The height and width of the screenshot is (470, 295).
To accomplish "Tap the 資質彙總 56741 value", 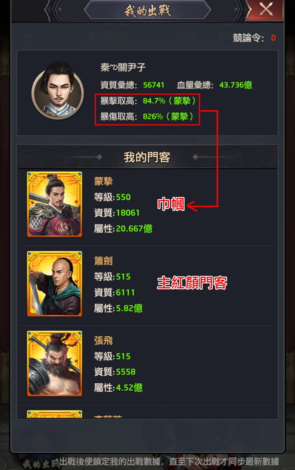I will [154, 85].
